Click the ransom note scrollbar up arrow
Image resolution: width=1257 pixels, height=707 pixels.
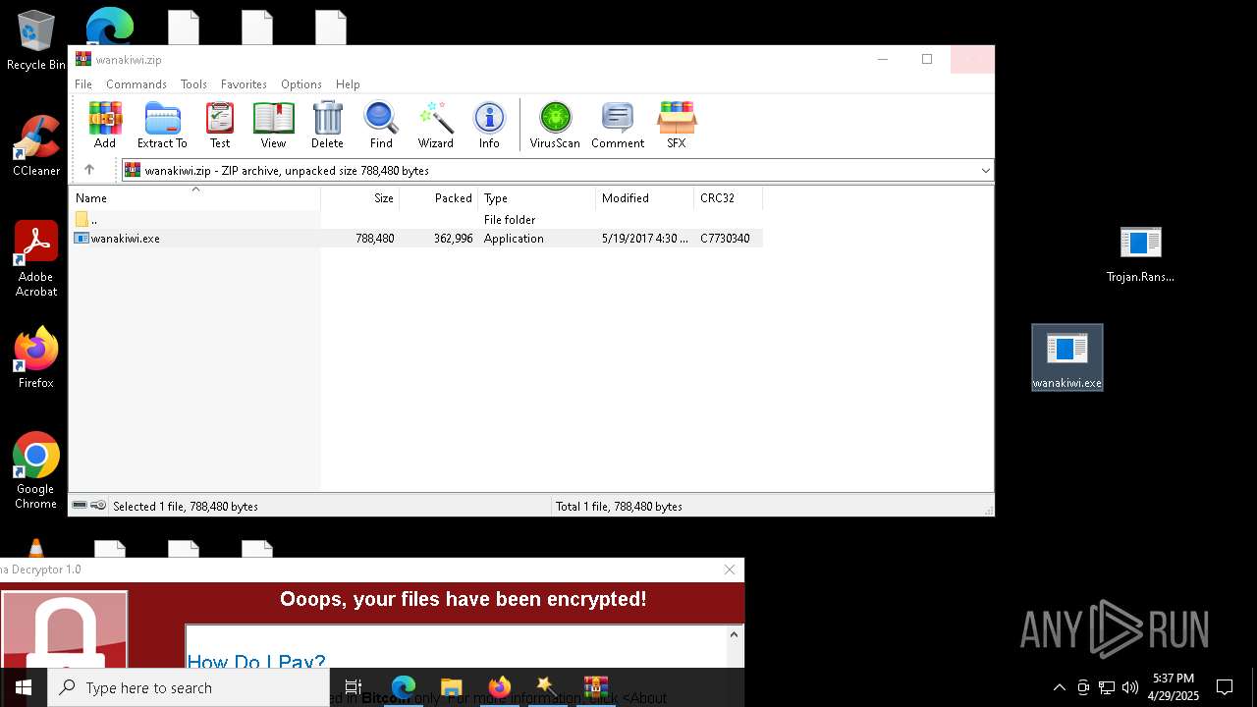coord(734,634)
